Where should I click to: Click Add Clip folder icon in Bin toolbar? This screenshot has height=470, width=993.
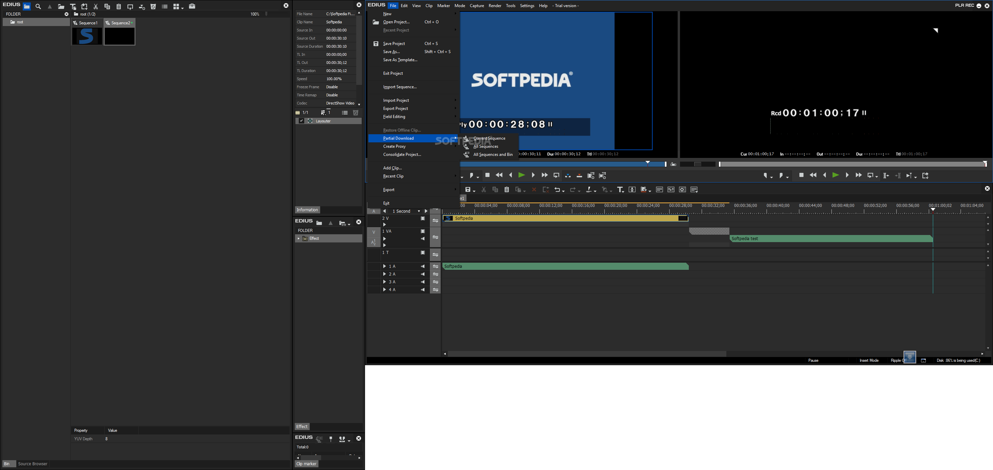pyautogui.click(x=61, y=6)
